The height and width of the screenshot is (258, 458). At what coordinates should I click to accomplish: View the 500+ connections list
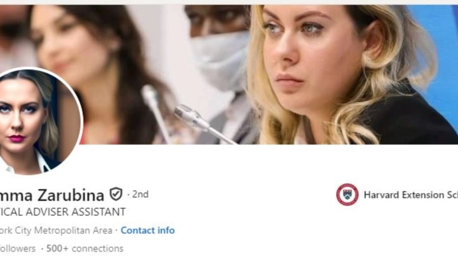[x=85, y=248]
